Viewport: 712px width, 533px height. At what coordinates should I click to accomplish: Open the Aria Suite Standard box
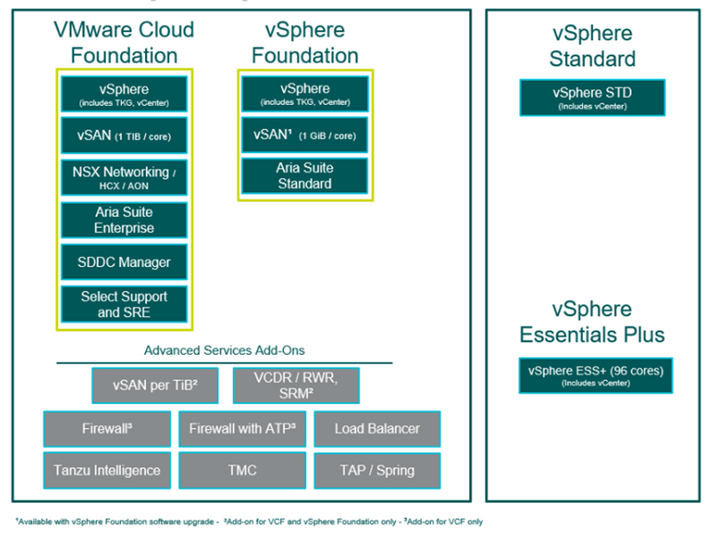pyautogui.click(x=304, y=175)
